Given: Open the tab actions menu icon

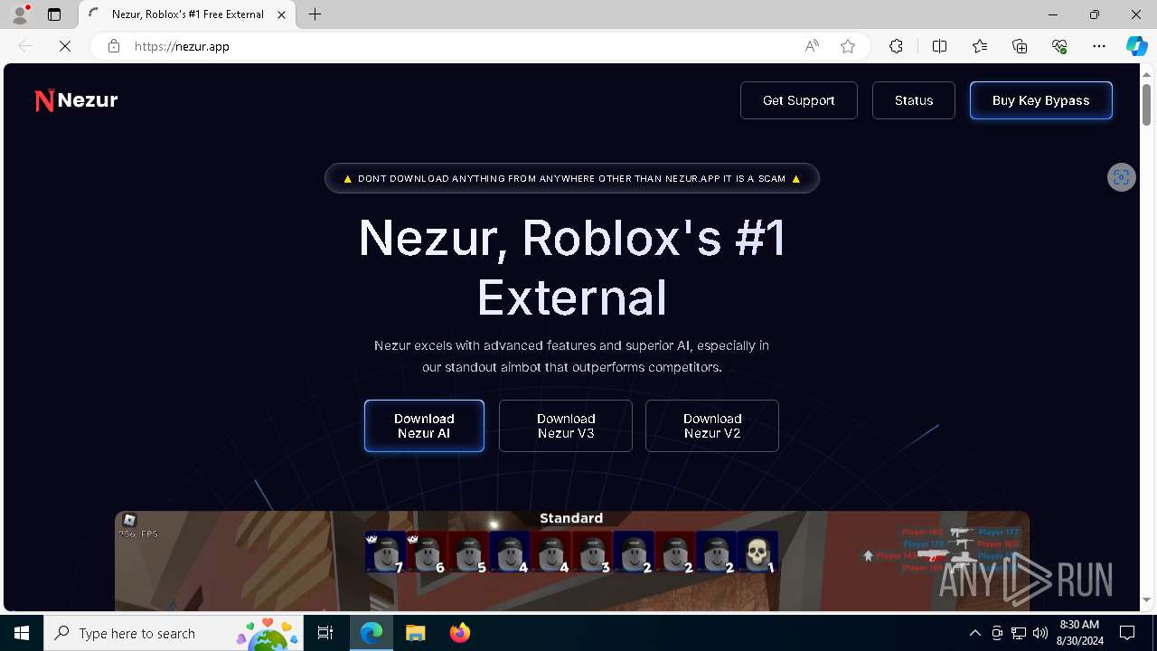Looking at the screenshot, I should tap(54, 14).
